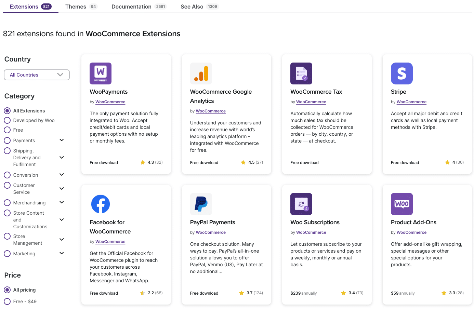Switch to the Themes tab
The width and height of the screenshot is (474, 309).
(81, 6)
